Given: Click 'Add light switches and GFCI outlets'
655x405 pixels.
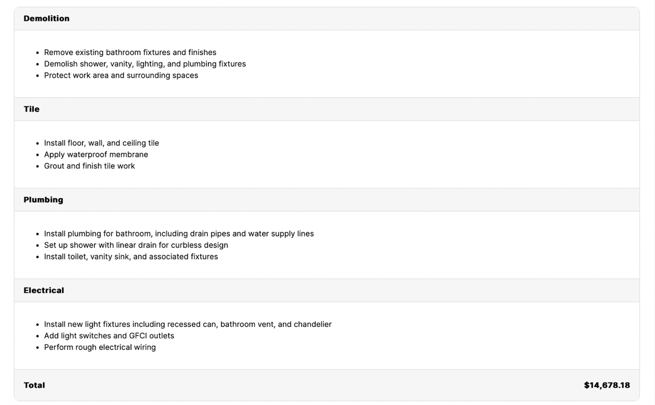Looking at the screenshot, I should [x=109, y=336].
